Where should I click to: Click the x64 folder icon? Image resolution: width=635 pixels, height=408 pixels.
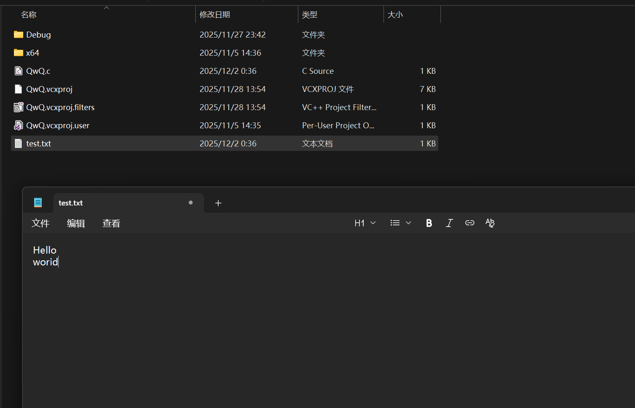point(18,53)
